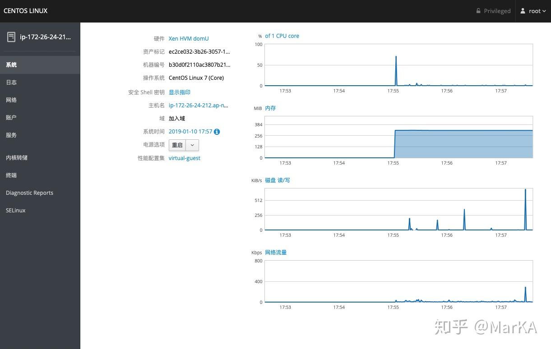The image size is (551, 349).
Task: Expand the power options dropdown arrow
Action: (x=192, y=145)
